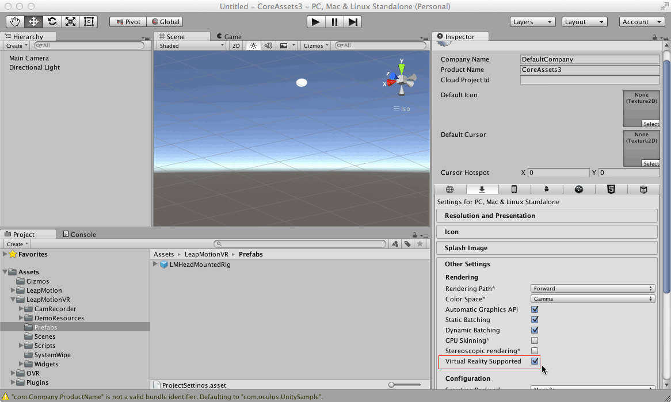This screenshot has width=671, height=402.
Task: Toggle Automatic Graphics API checkbox
Action: [x=535, y=309]
